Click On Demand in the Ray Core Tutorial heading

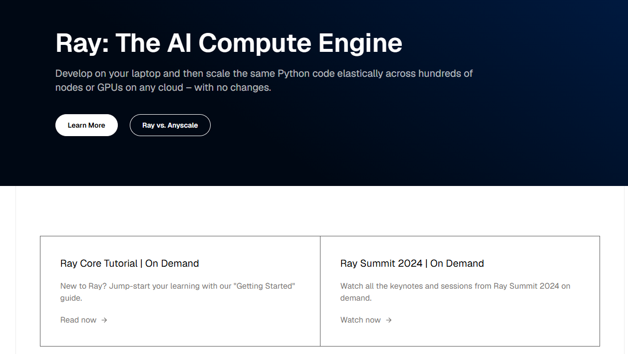tap(172, 263)
